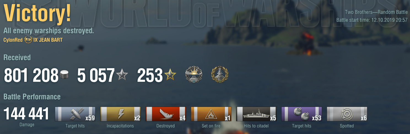Open the gold laurel battleship achievement medal

click(x=220, y=75)
